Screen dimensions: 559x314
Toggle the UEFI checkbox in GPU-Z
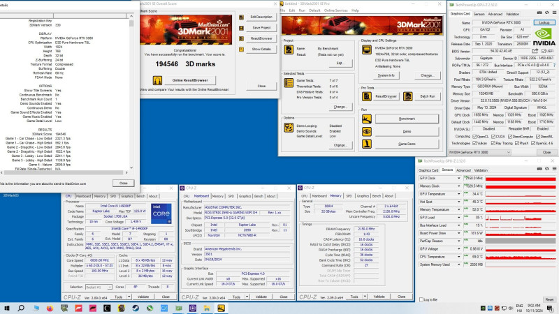[544, 51]
